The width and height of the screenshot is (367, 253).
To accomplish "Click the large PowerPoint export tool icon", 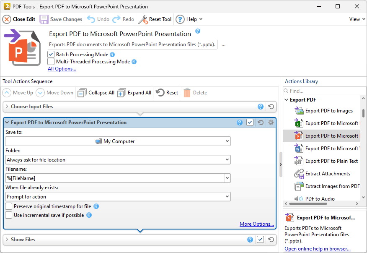I will [x=22, y=47].
